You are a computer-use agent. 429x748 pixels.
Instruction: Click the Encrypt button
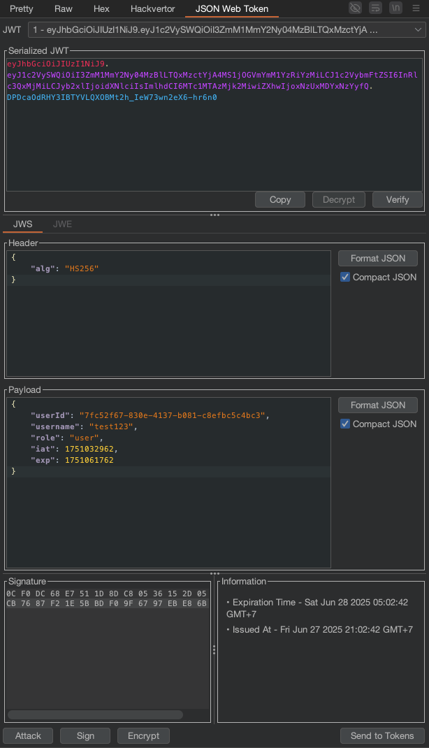point(143,735)
